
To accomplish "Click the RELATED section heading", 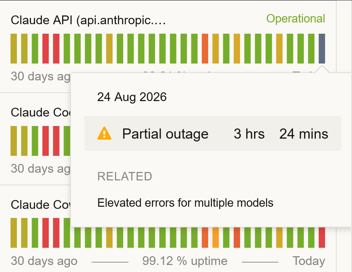I will (x=125, y=177).
